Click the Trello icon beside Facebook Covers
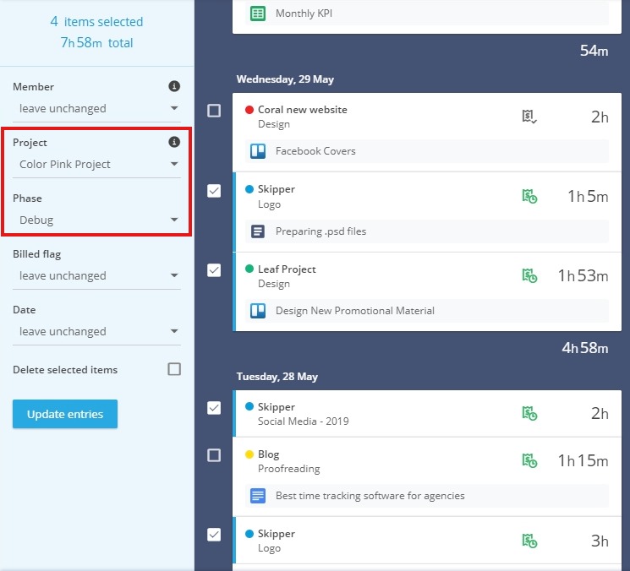This screenshot has height=571, width=630. pos(258,151)
